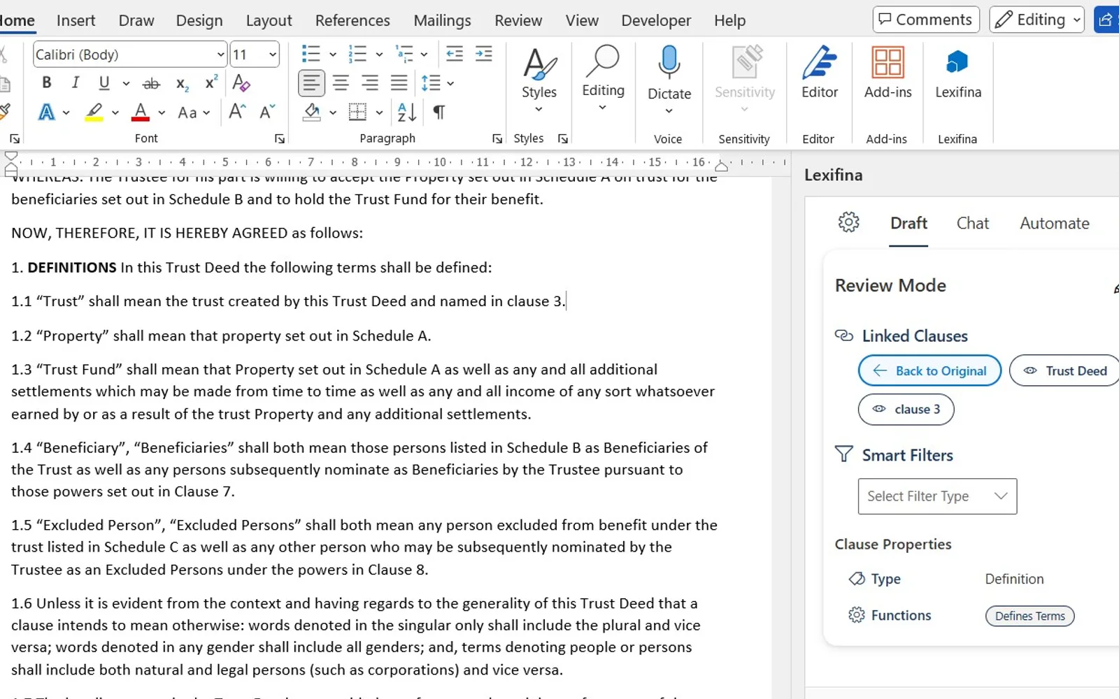This screenshot has height=699, width=1119.
Task: Decrease paragraph indent
Action: tap(455, 54)
